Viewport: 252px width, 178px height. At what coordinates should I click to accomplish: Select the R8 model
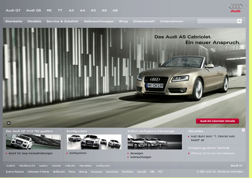pyautogui.click(x=49, y=11)
